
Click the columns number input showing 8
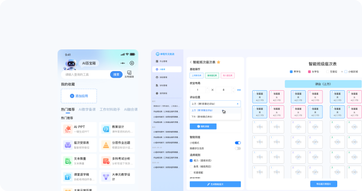click(x=224, y=90)
